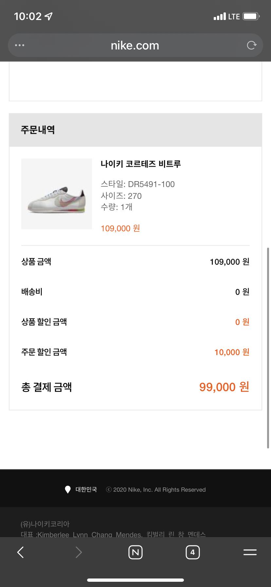Screen dimensions: 271x587
Task: Open the three-dot options in address bar
Action: [20, 45]
